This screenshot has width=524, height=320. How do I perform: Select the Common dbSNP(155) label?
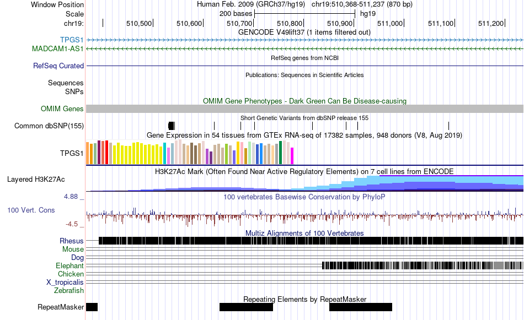click(x=49, y=126)
